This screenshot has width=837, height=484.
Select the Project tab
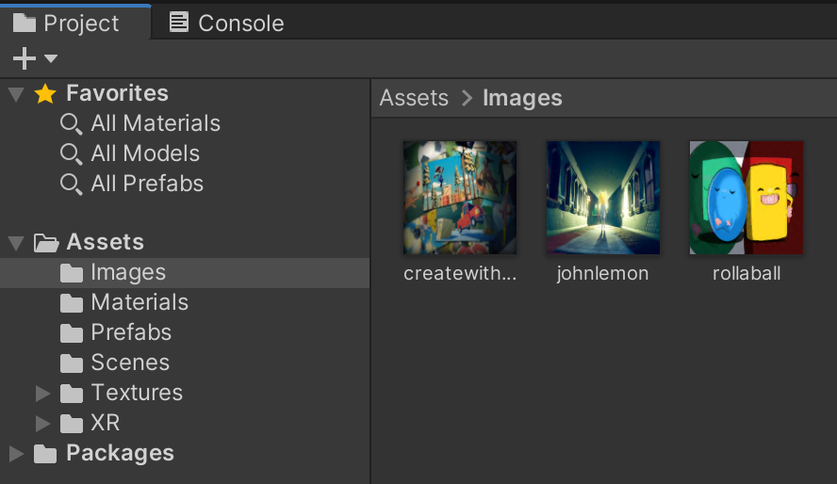coord(68,23)
